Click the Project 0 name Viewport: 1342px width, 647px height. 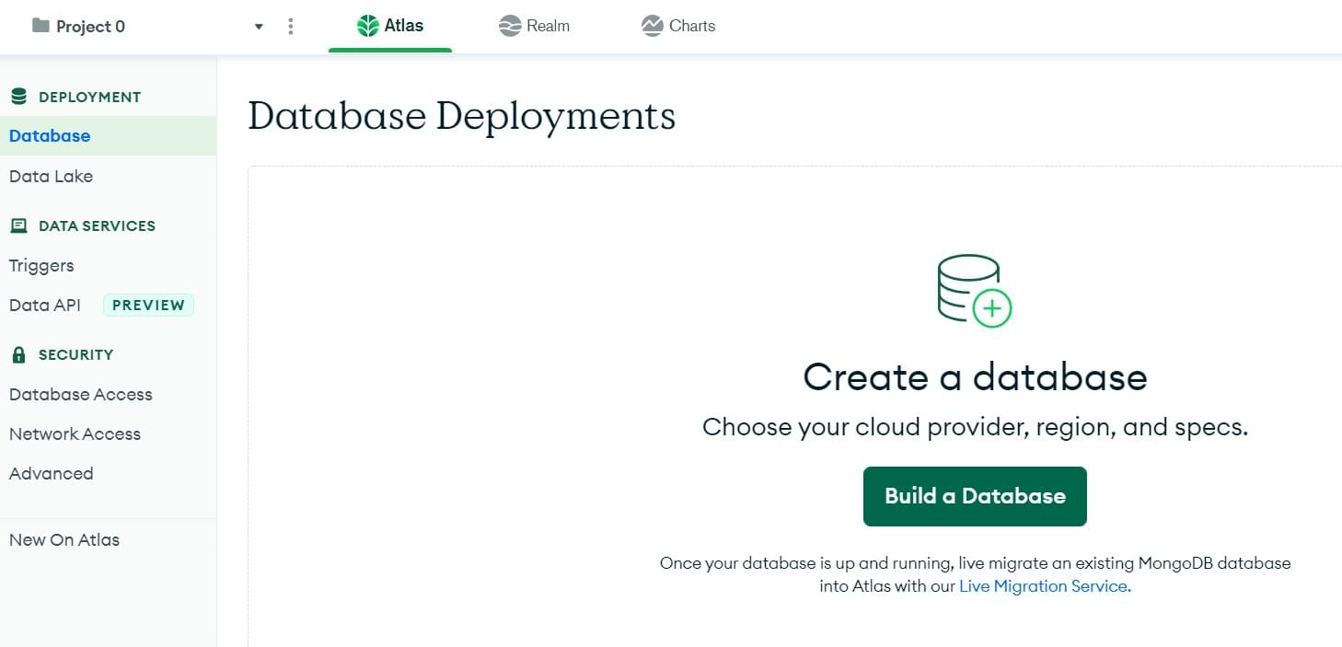click(x=90, y=27)
